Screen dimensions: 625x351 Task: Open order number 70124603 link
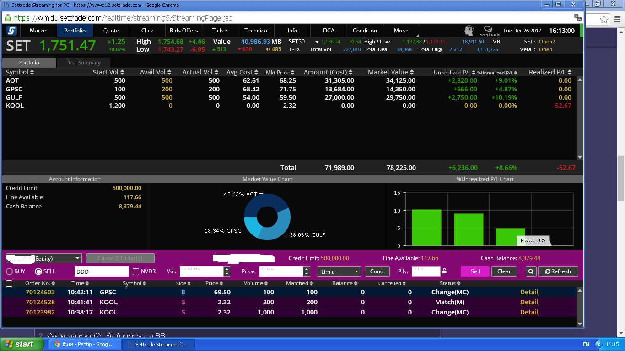[x=40, y=292]
